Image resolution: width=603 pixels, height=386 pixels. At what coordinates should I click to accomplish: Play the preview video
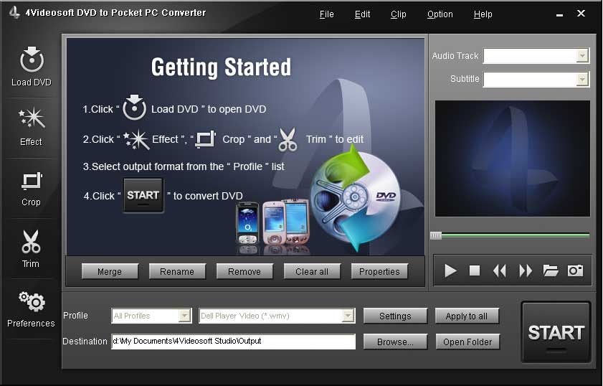tap(450, 270)
